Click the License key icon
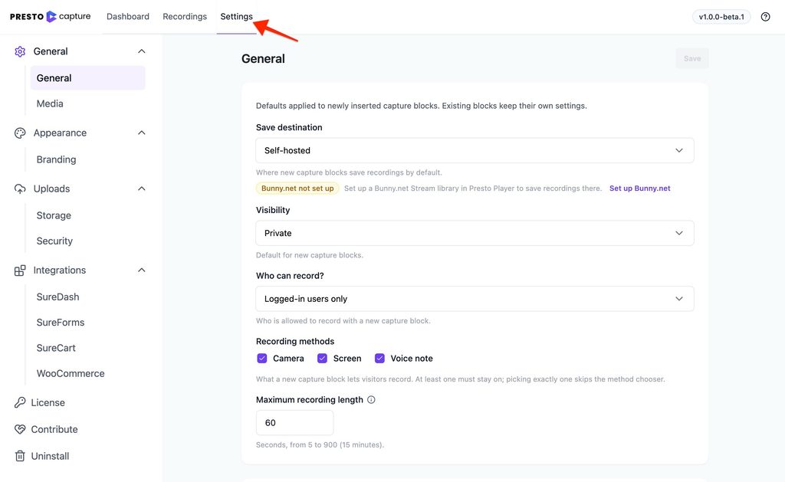The image size is (785, 482). 20,402
